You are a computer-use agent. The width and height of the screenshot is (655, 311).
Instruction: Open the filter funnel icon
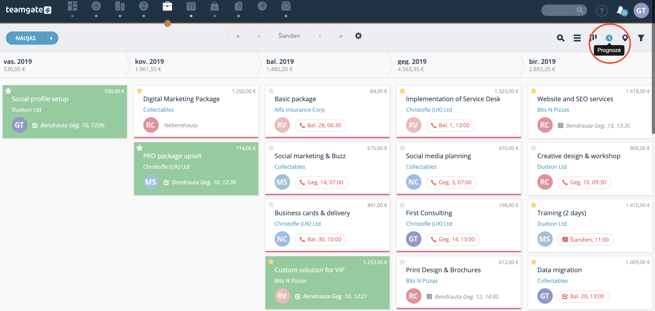(x=641, y=38)
